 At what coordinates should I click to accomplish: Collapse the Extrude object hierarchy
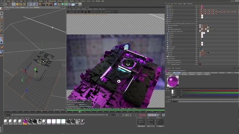point(166,51)
